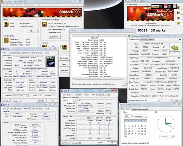Click the AMD Phenom II processor logo
The width and height of the screenshot is (183, 146).
(x=50, y=62)
